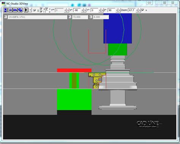Decrease F* with its '<' arrow

pos(65,10)
